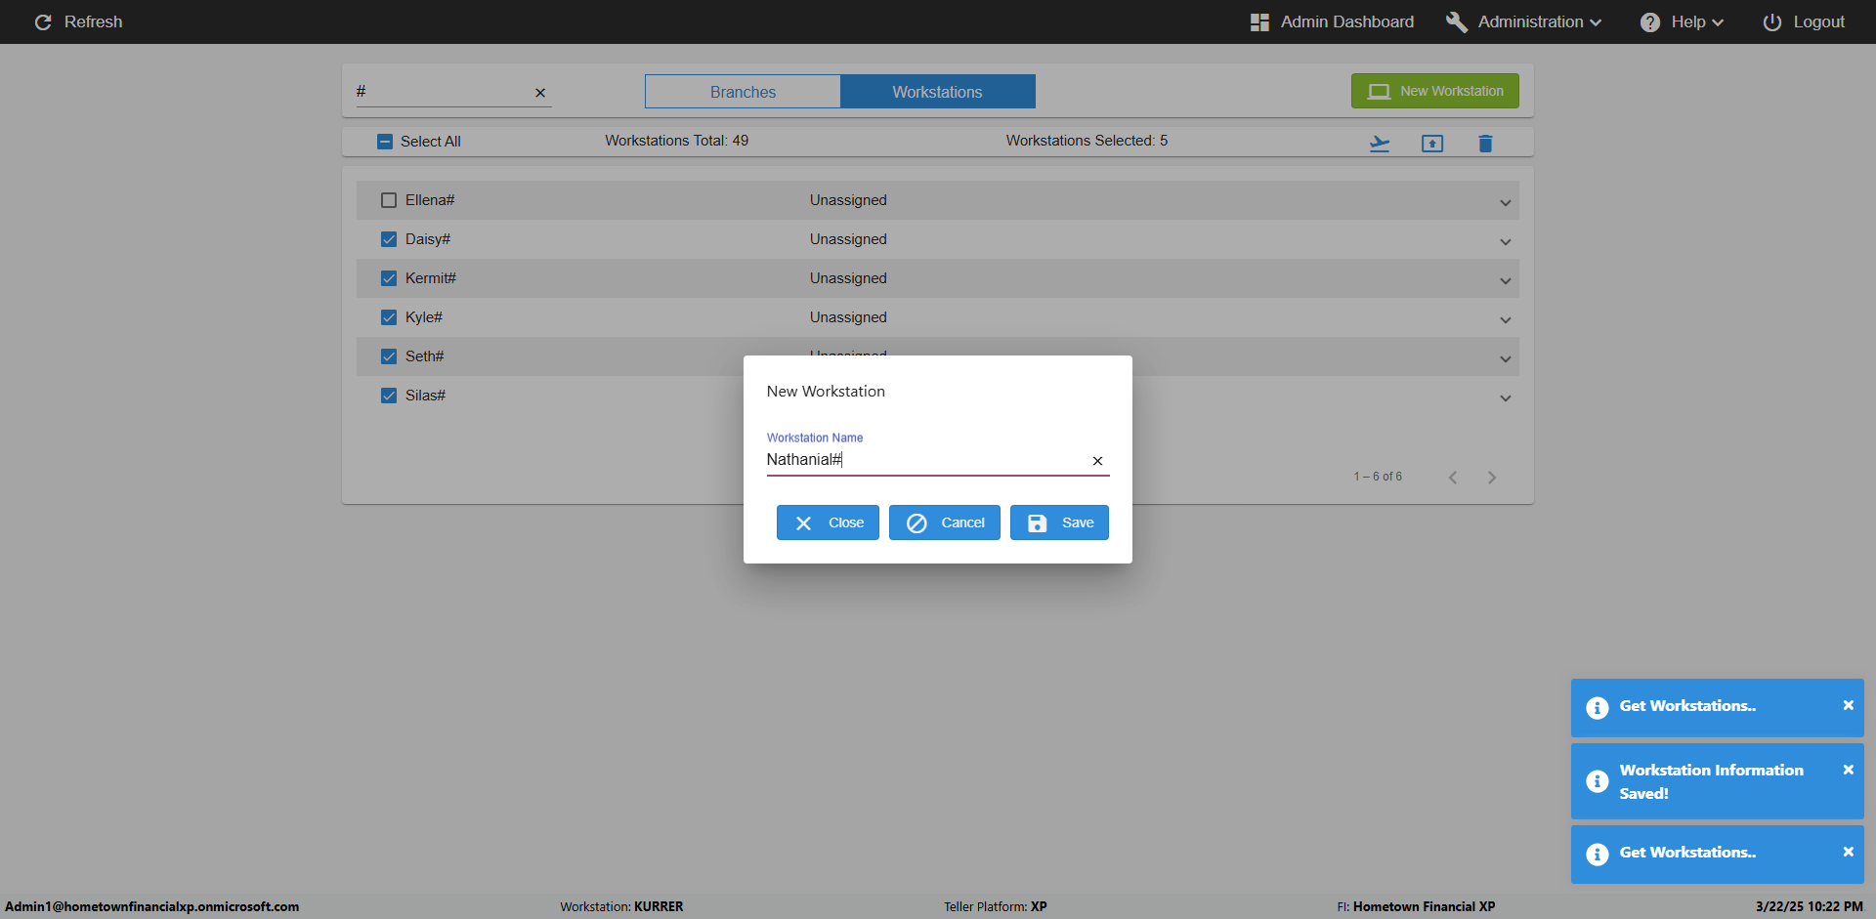
Task: Uncheck the Seth# checkbox
Action: [x=389, y=356]
